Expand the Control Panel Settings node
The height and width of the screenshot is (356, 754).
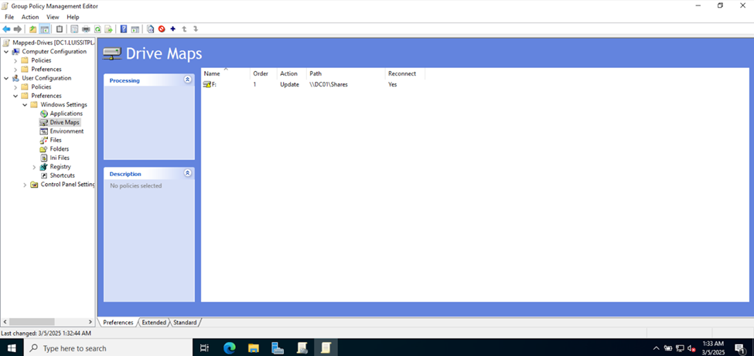click(25, 185)
